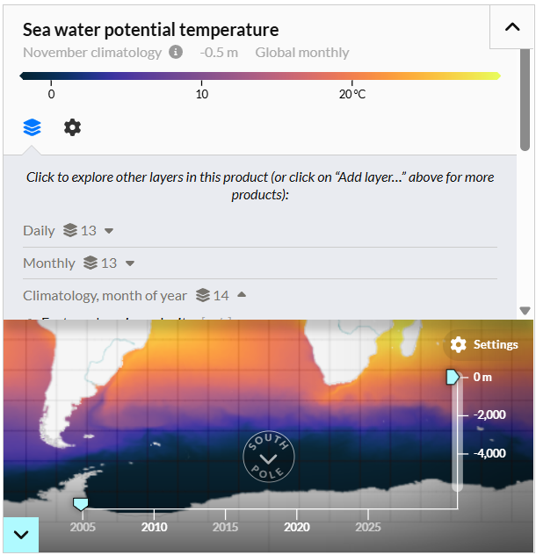Click the Global monthly label
Screen dimensions: 536x555
coord(302,53)
